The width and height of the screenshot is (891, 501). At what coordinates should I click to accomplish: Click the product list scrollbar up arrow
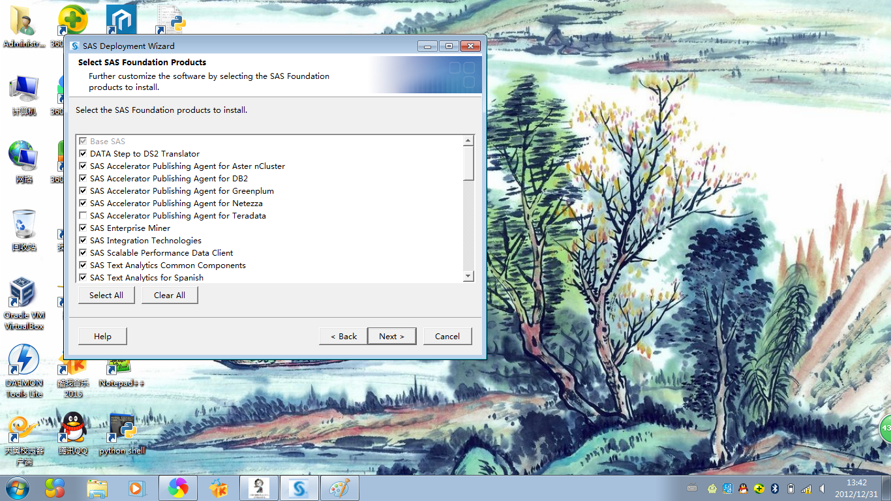click(468, 141)
